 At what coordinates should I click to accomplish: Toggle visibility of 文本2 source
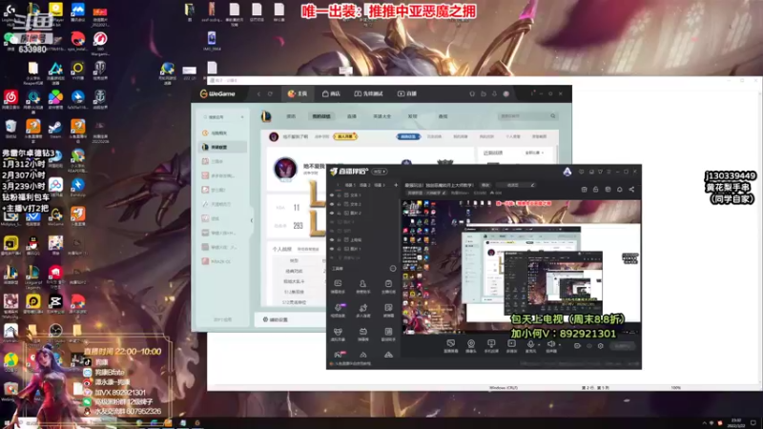(x=332, y=204)
